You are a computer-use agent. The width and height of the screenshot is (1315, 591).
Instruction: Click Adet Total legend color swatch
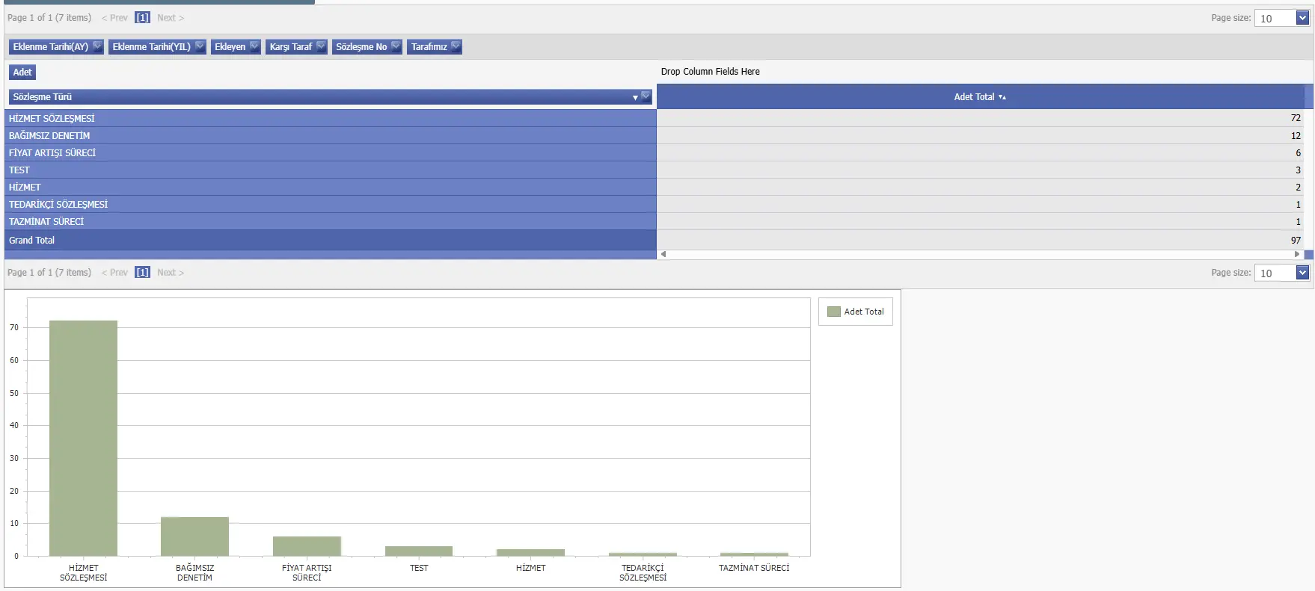point(833,312)
